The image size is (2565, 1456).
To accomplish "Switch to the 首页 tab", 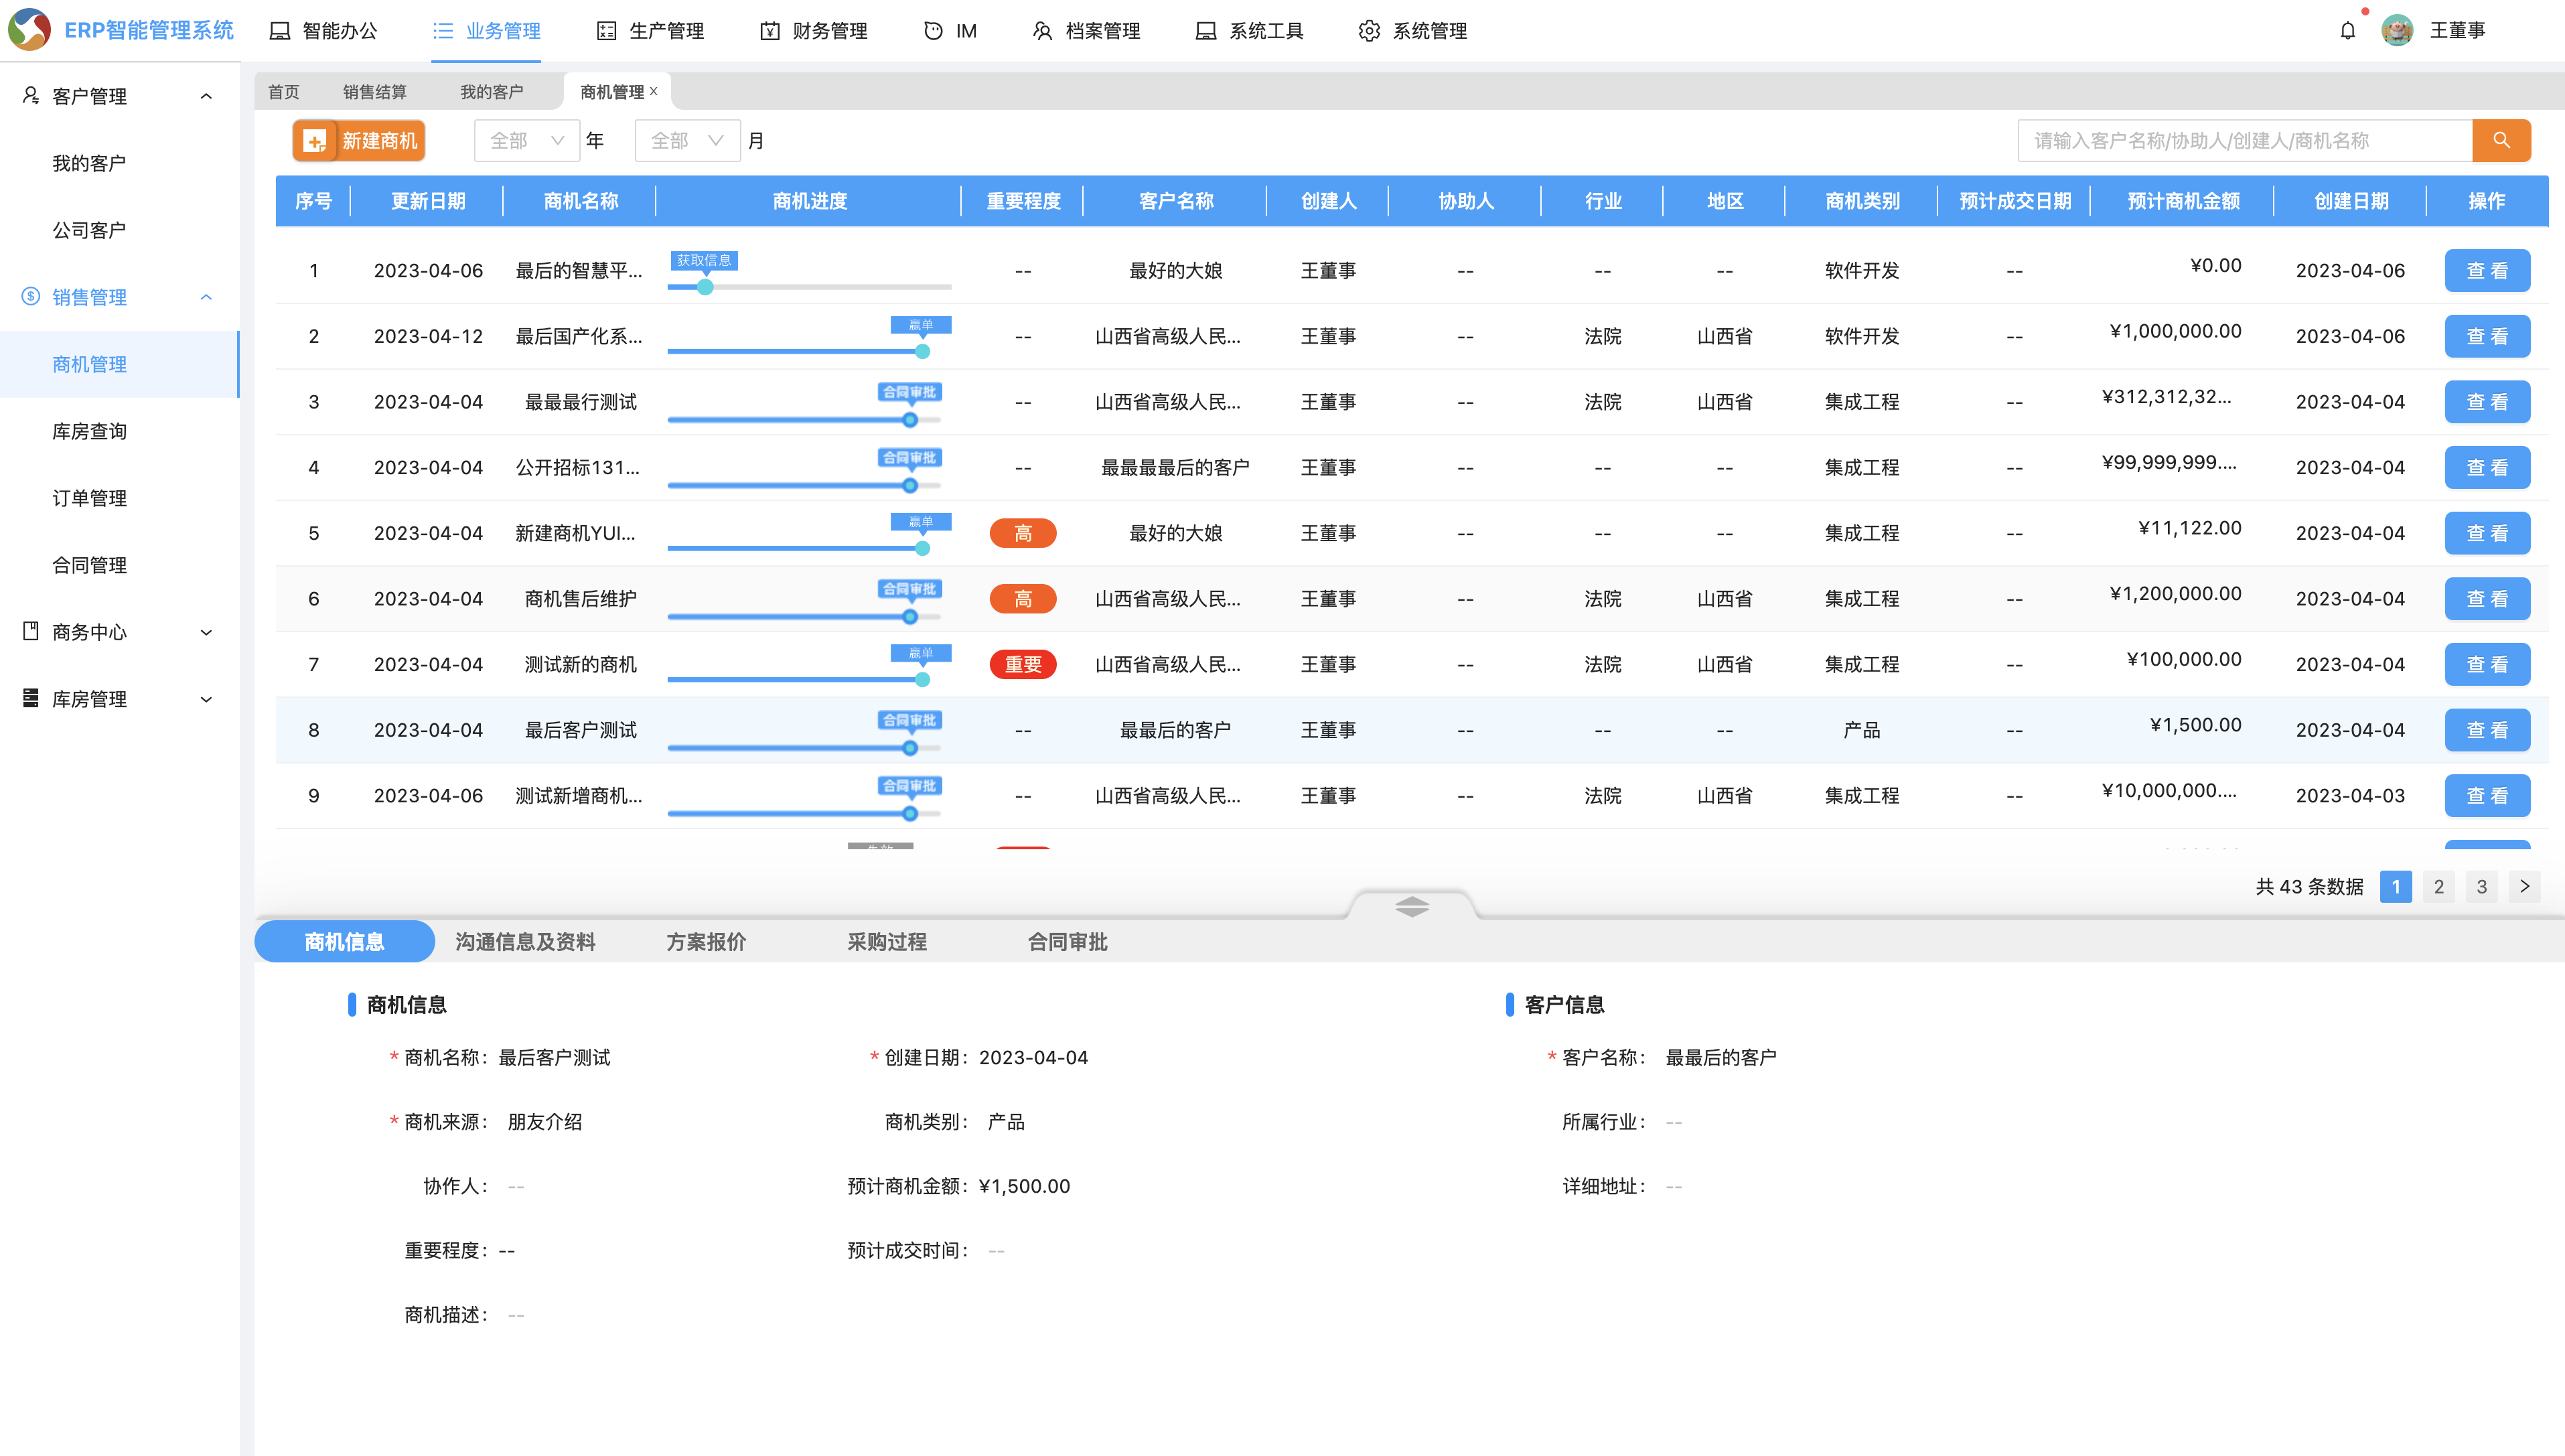I will (x=284, y=92).
